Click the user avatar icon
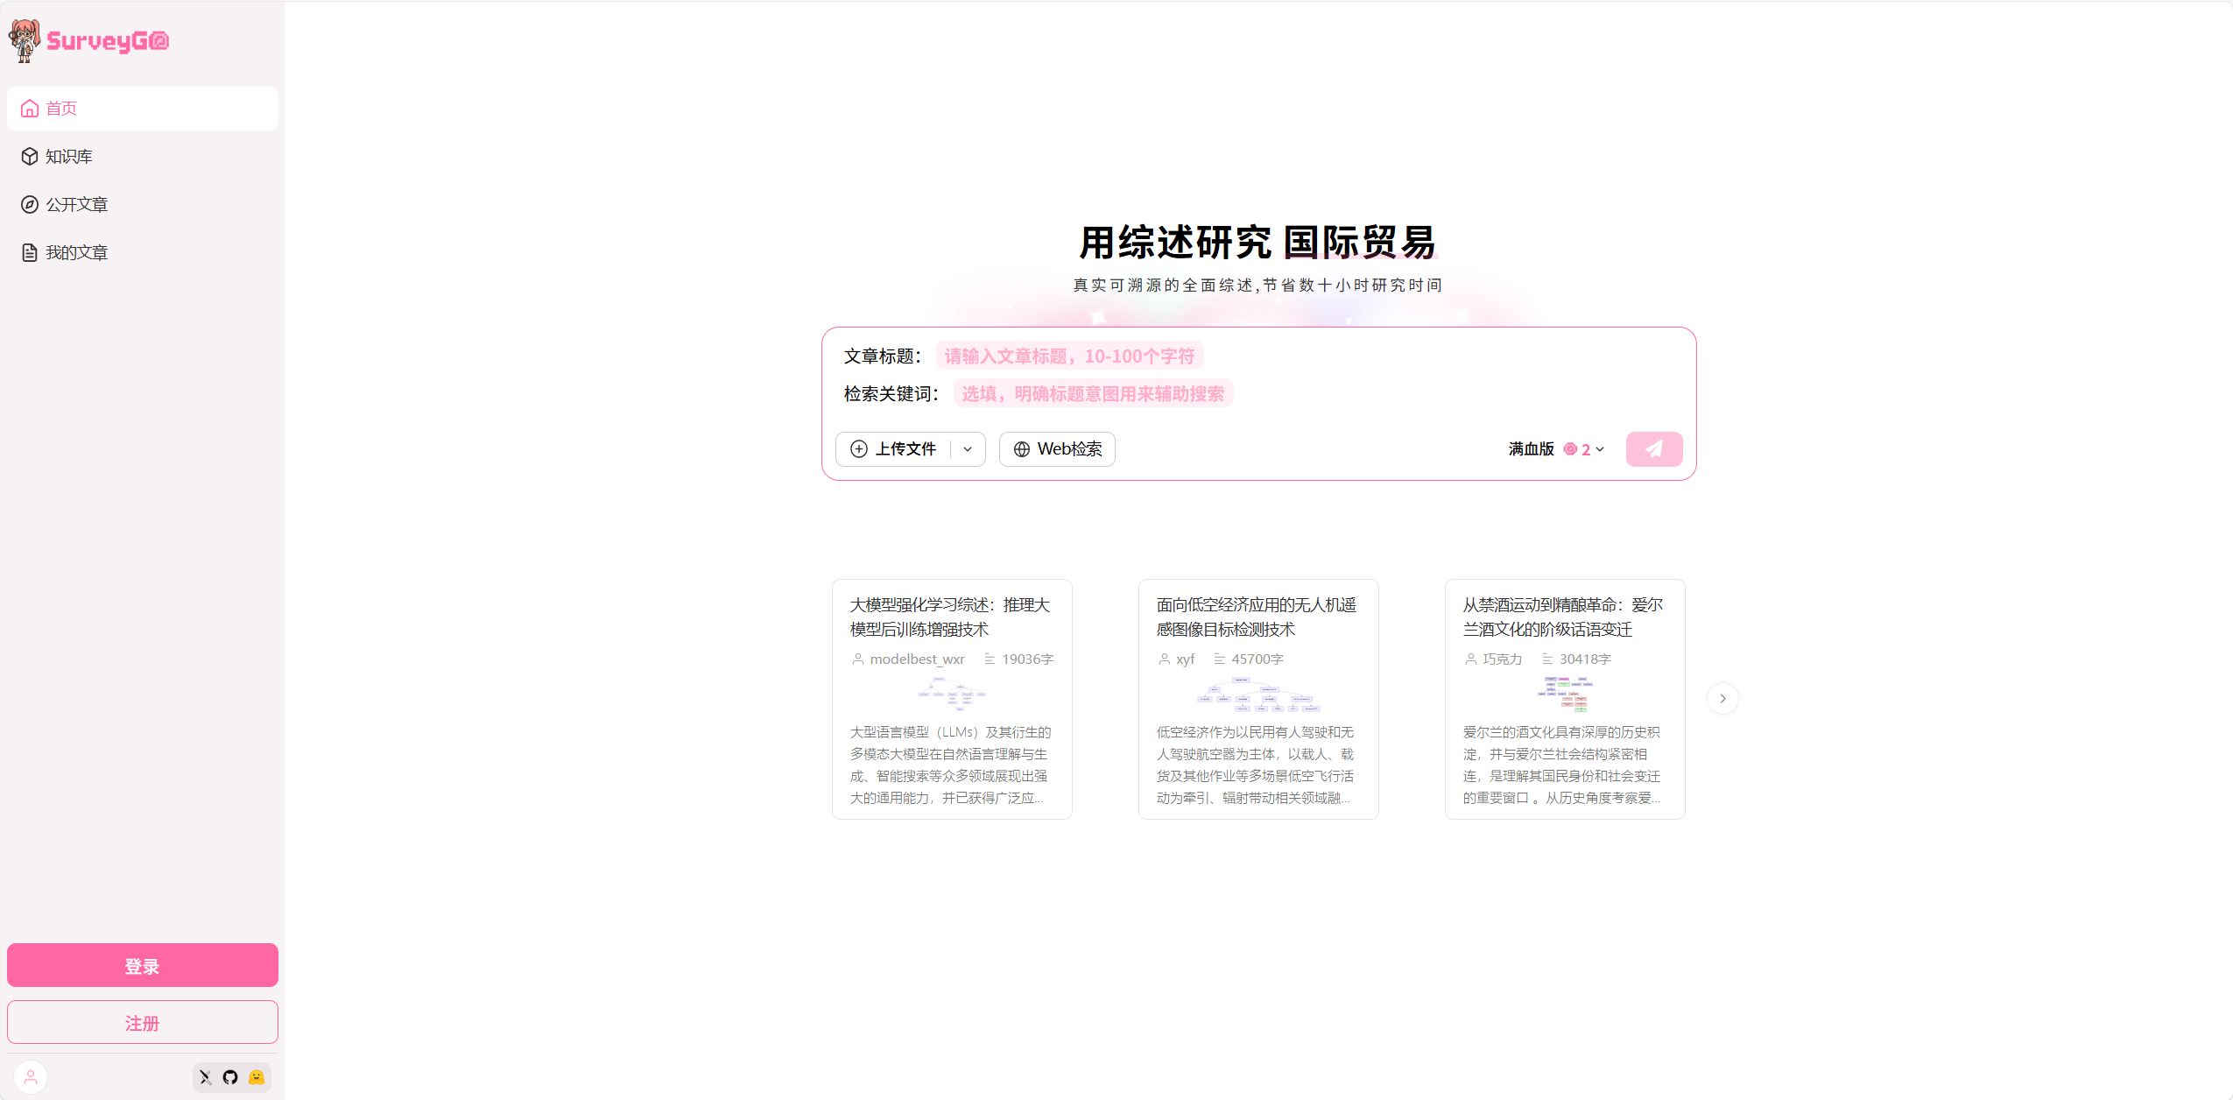2233x1100 pixels. 31,1077
